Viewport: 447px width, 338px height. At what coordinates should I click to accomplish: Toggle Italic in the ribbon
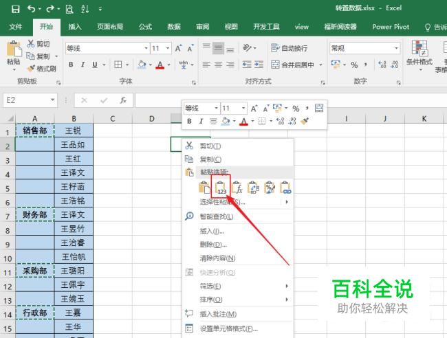click(83, 65)
